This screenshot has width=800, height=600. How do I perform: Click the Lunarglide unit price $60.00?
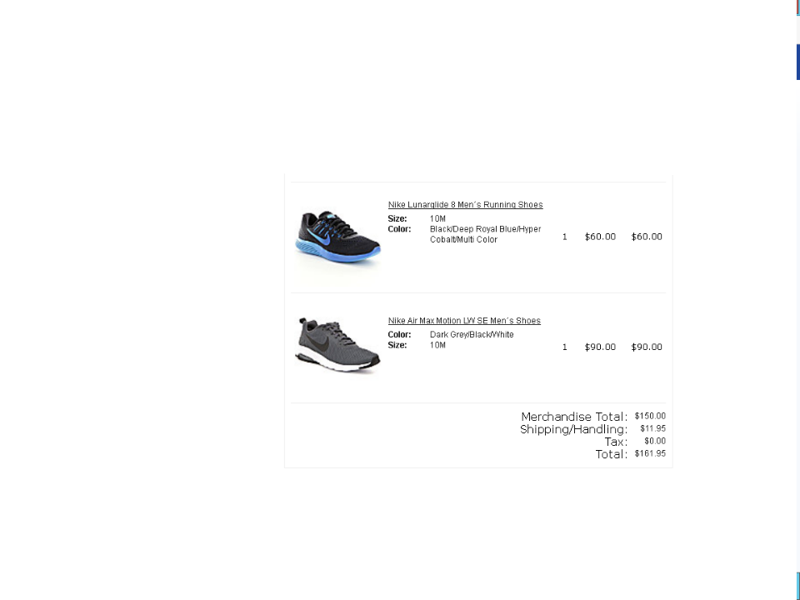(600, 237)
